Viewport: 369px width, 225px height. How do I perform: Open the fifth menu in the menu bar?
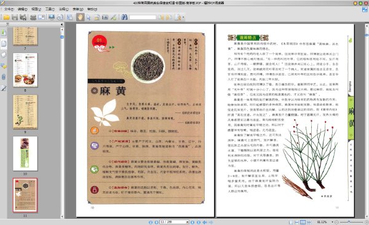pos(64,9)
